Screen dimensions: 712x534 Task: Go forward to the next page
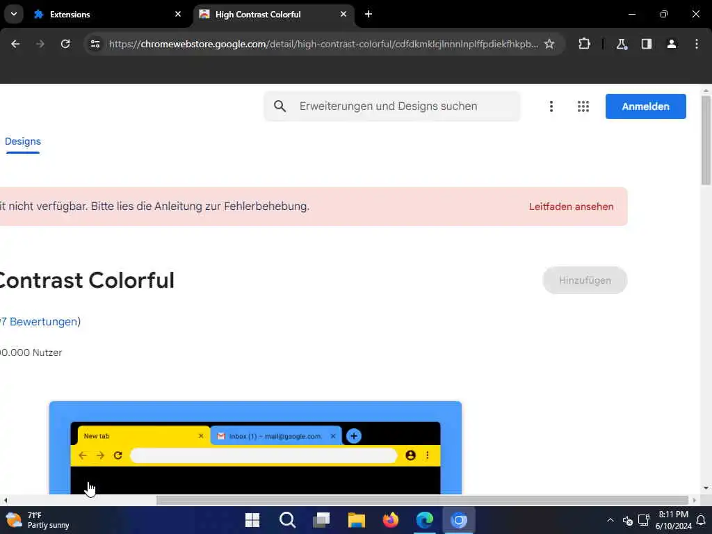click(40, 44)
